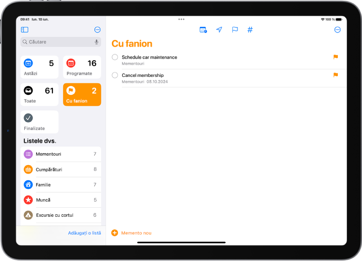Add a tag with the hashtag icon
This screenshot has width=362, height=261.
click(x=250, y=29)
